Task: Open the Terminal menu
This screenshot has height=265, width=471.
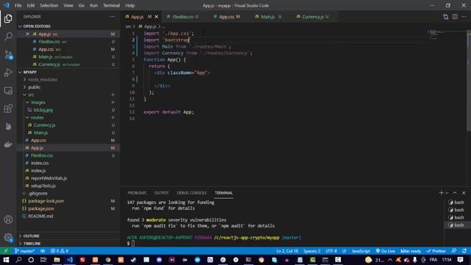Action: click(x=111, y=5)
